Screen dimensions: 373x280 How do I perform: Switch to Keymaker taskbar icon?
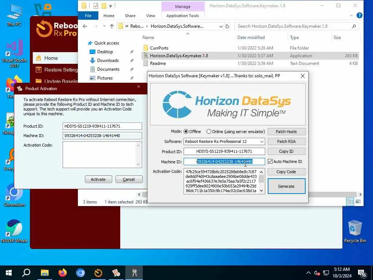click(x=134, y=273)
